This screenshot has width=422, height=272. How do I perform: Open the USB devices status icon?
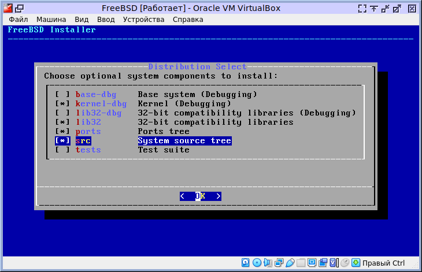(290, 263)
